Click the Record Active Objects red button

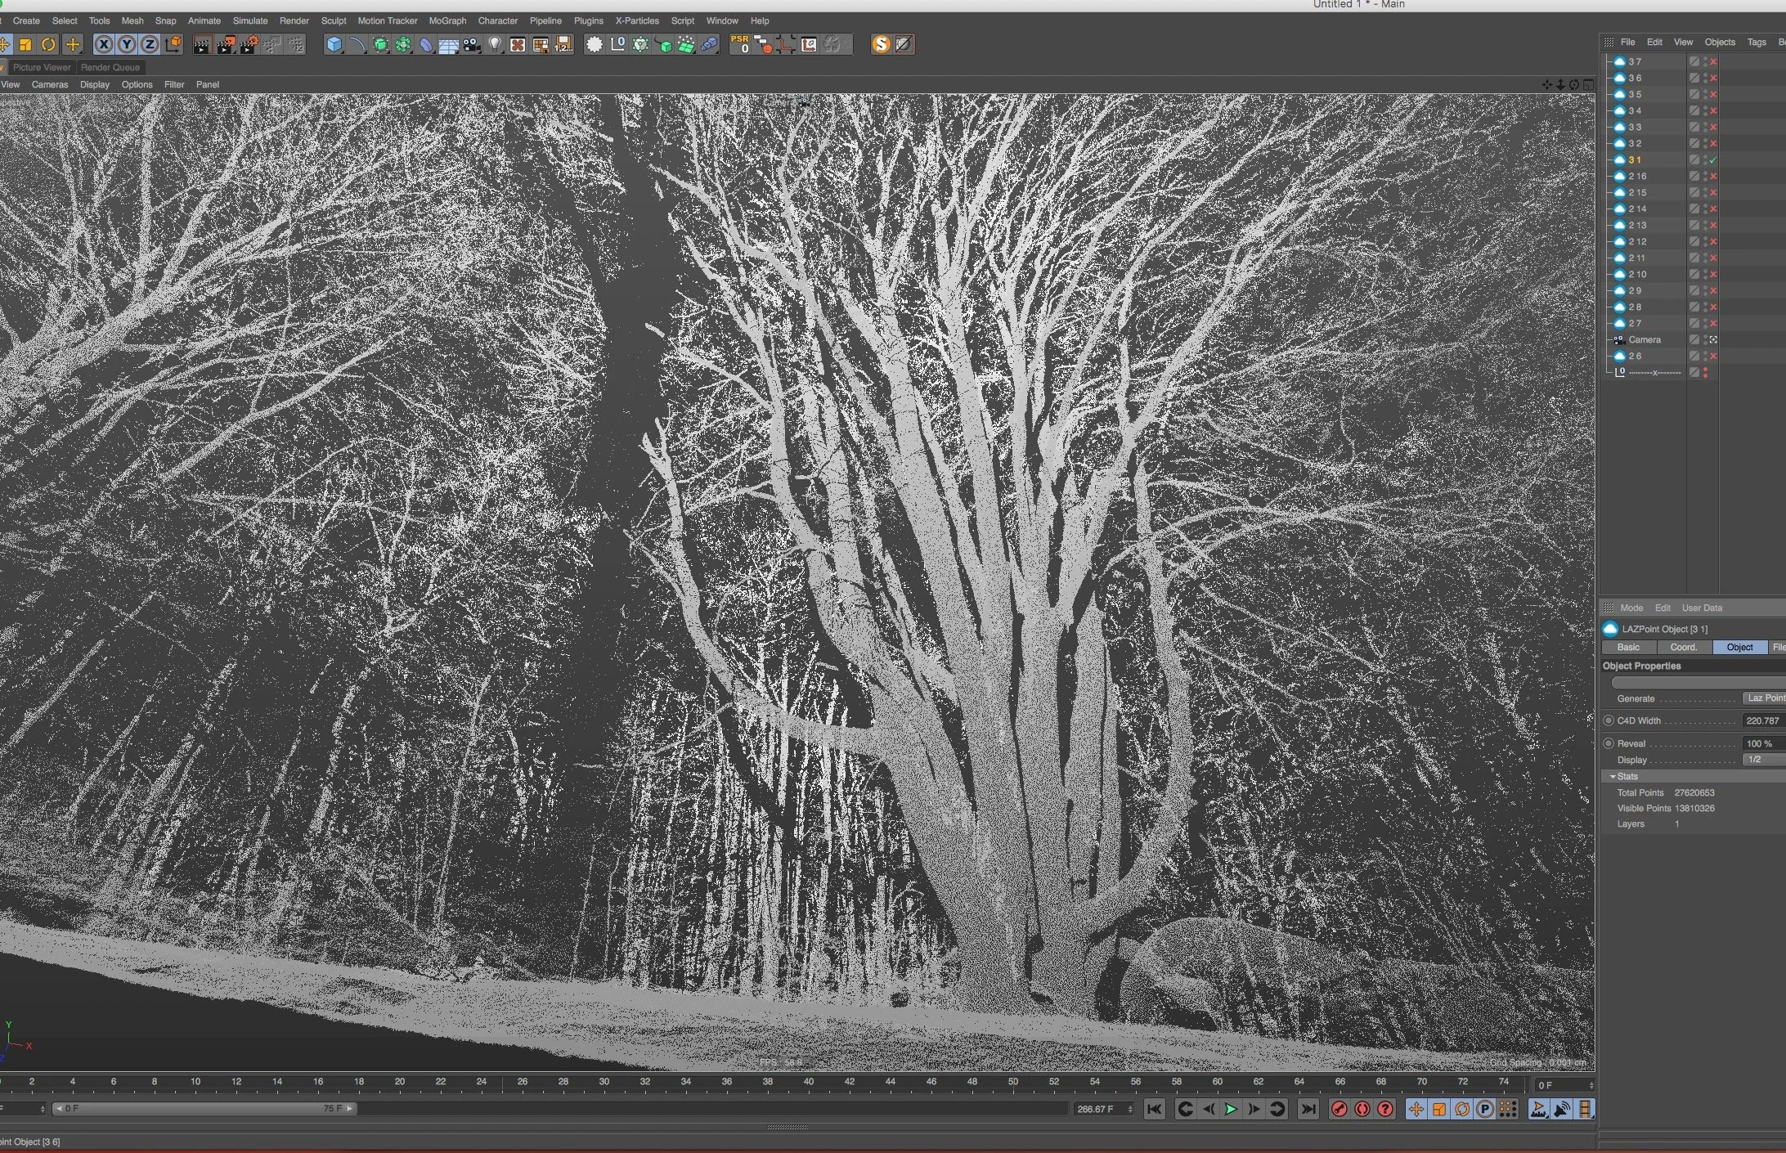coord(1339,1109)
